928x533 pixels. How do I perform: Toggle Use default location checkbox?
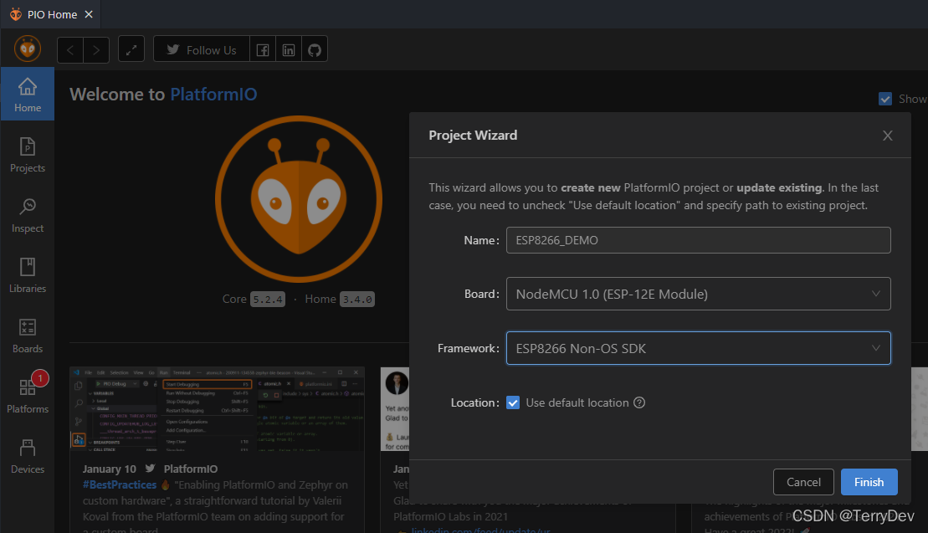click(513, 402)
